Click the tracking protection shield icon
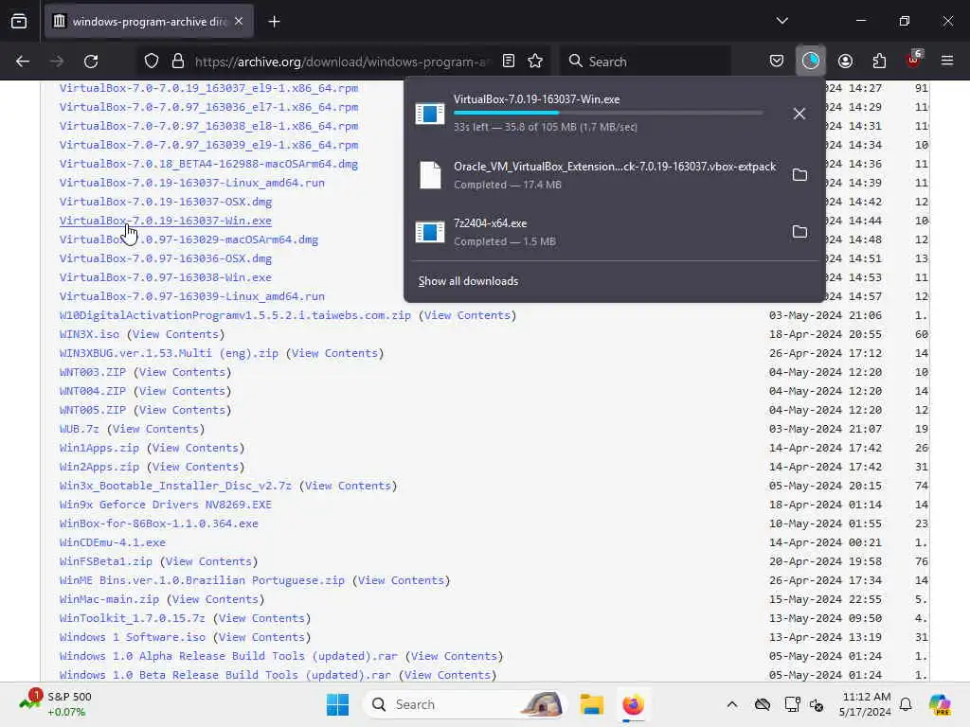The height and width of the screenshot is (727, 970). click(152, 62)
